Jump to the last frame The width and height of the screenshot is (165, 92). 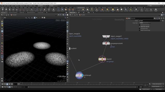(12, 84)
